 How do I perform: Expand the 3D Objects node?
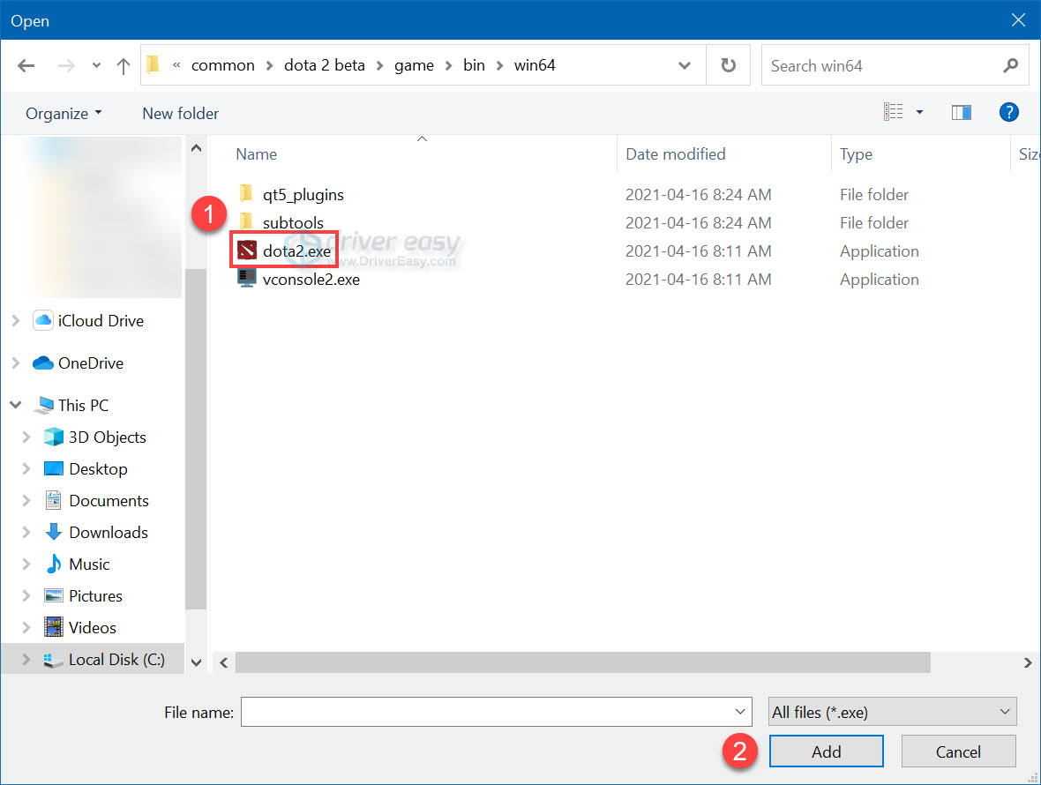point(26,437)
